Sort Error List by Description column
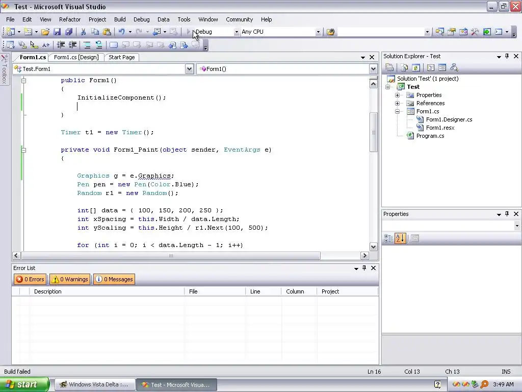 point(107,291)
